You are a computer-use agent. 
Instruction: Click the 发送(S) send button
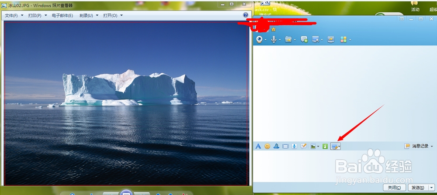point(418,188)
